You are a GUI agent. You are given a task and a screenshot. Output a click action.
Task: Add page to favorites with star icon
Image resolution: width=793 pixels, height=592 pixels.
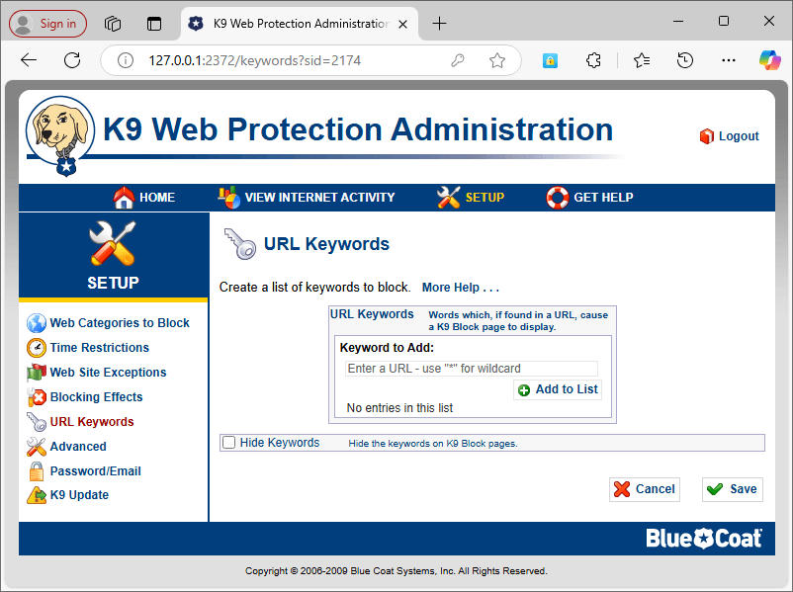click(x=497, y=60)
